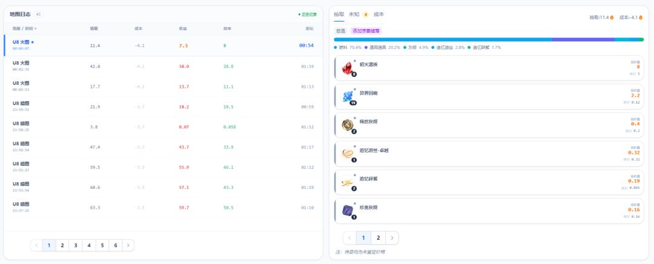Click the 稀世灰烬 total value 0.4
Viewport: 654px width, 264px height.
click(x=635, y=124)
